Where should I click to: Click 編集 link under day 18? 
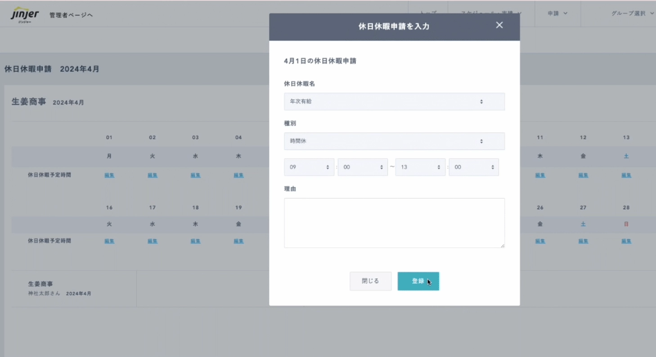point(195,241)
